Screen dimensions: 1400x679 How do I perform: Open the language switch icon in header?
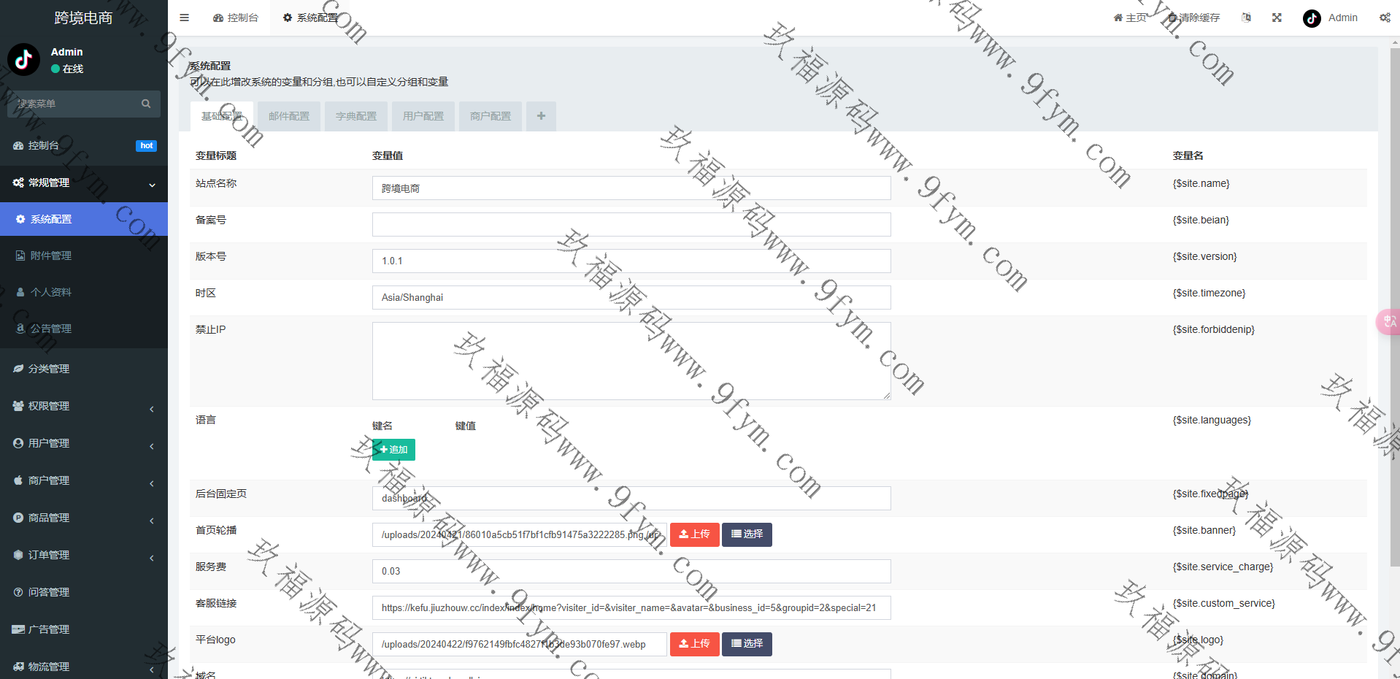point(1246,18)
